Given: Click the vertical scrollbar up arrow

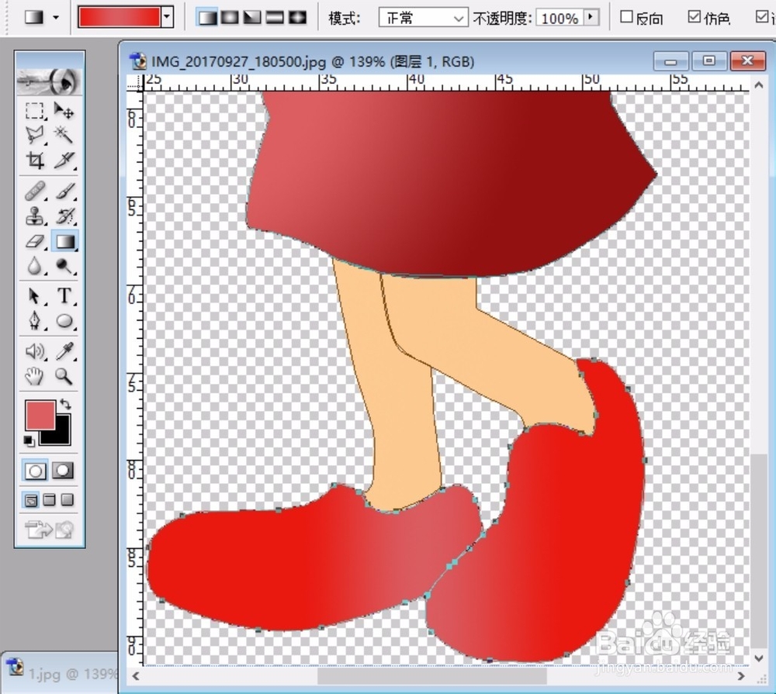Looking at the screenshot, I should coord(759,85).
